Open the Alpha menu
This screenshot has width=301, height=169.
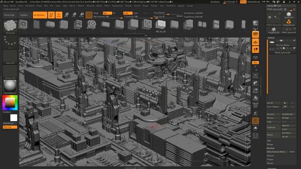[x=6, y=6]
